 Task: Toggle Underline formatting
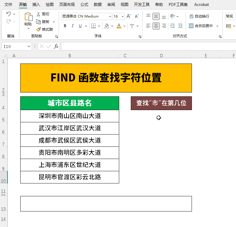tap(80, 26)
